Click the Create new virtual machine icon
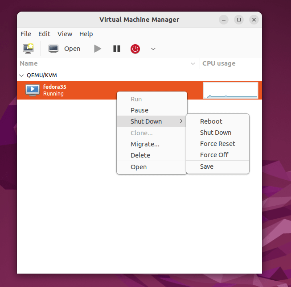The height and width of the screenshot is (287, 291). (x=28, y=49)
